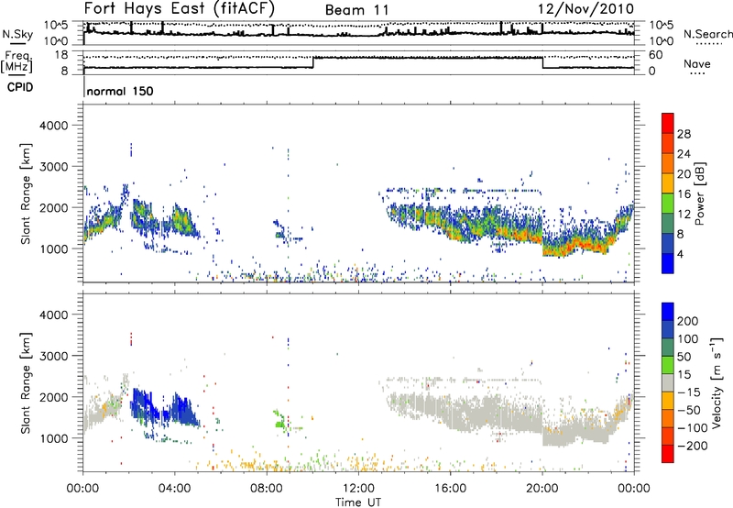The width and height of the screenshot is (733, 508).
Task: Click the '3000' tick on velocity panel axis
Action: tap(53, 356)
